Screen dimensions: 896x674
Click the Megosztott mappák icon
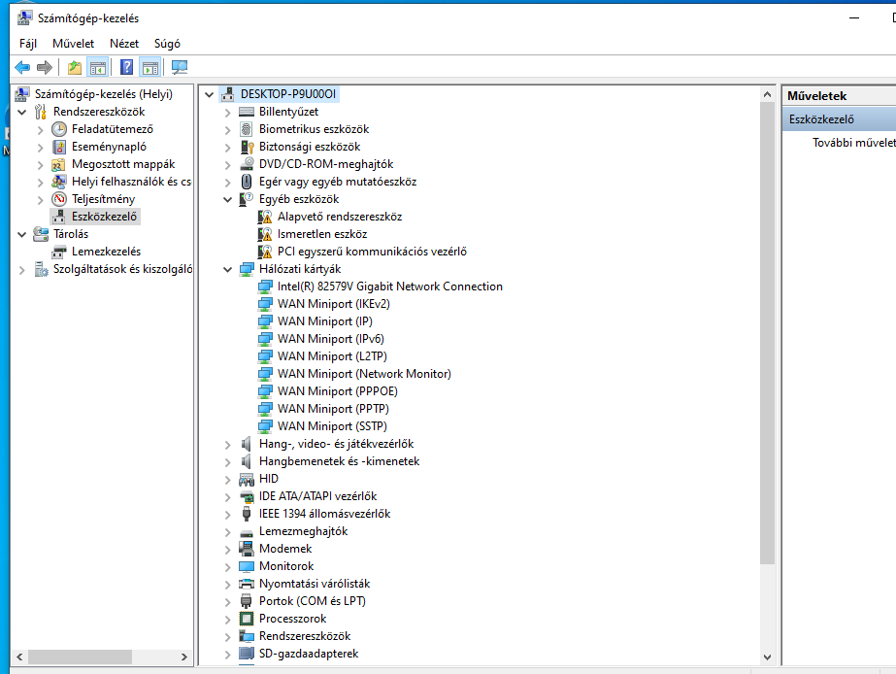click(59, 165)
